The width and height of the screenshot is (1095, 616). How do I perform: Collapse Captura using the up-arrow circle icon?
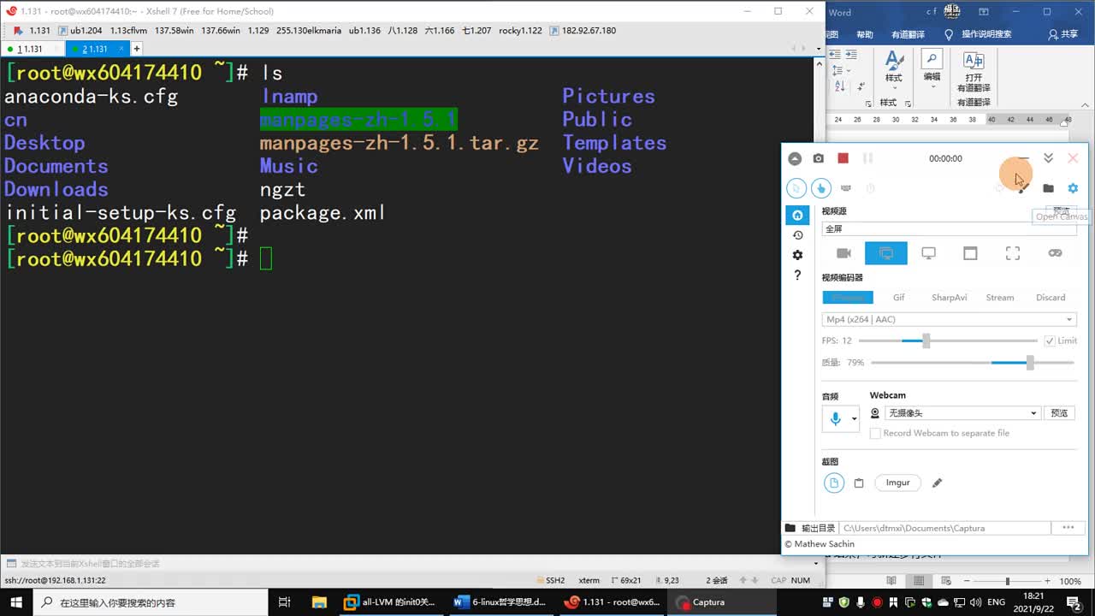point(795,158)
